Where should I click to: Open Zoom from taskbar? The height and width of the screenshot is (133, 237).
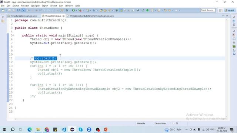point(89,130)
